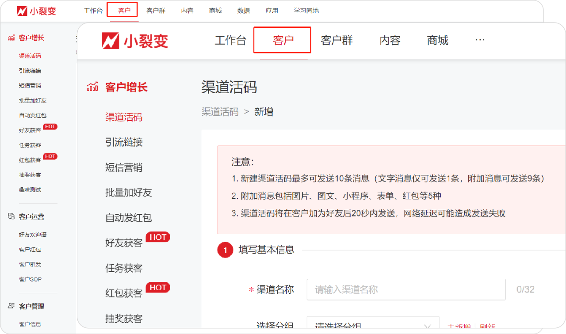Click the large HOT badge beside 好友获客
This screenshot has width=566, height=334.
tap(158, 237)
